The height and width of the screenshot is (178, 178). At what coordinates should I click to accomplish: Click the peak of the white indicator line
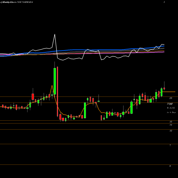pyautogui.click(x=55, y=34)
